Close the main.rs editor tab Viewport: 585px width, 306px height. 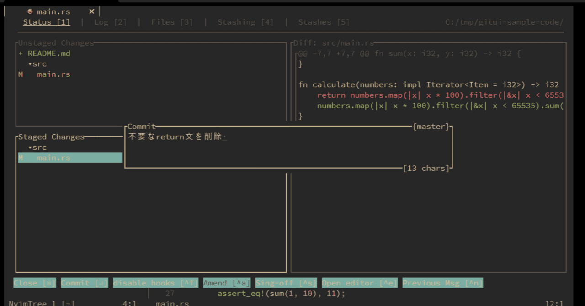pyautogui.click(x=91, y=11)
